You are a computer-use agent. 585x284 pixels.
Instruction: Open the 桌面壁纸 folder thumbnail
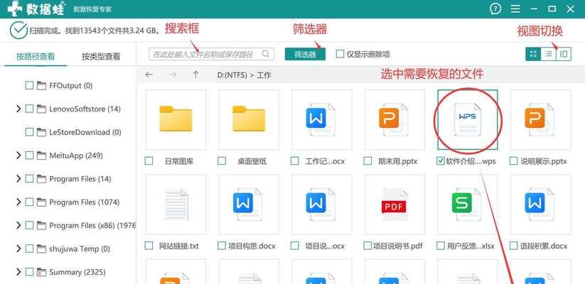(249, 119)
